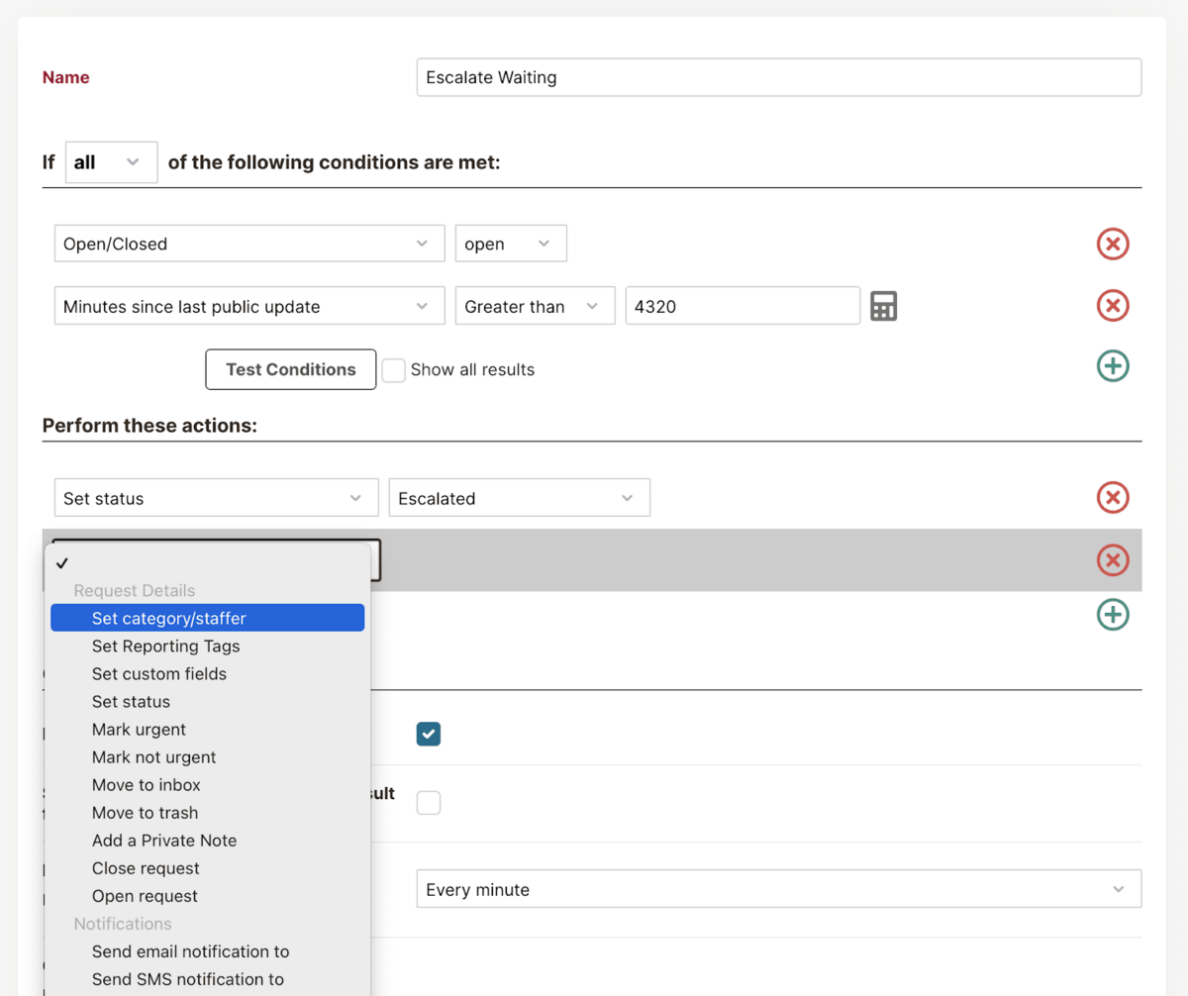Open the all/any conditions dropdown
The image size is (1188, 996).
[111, 162]
